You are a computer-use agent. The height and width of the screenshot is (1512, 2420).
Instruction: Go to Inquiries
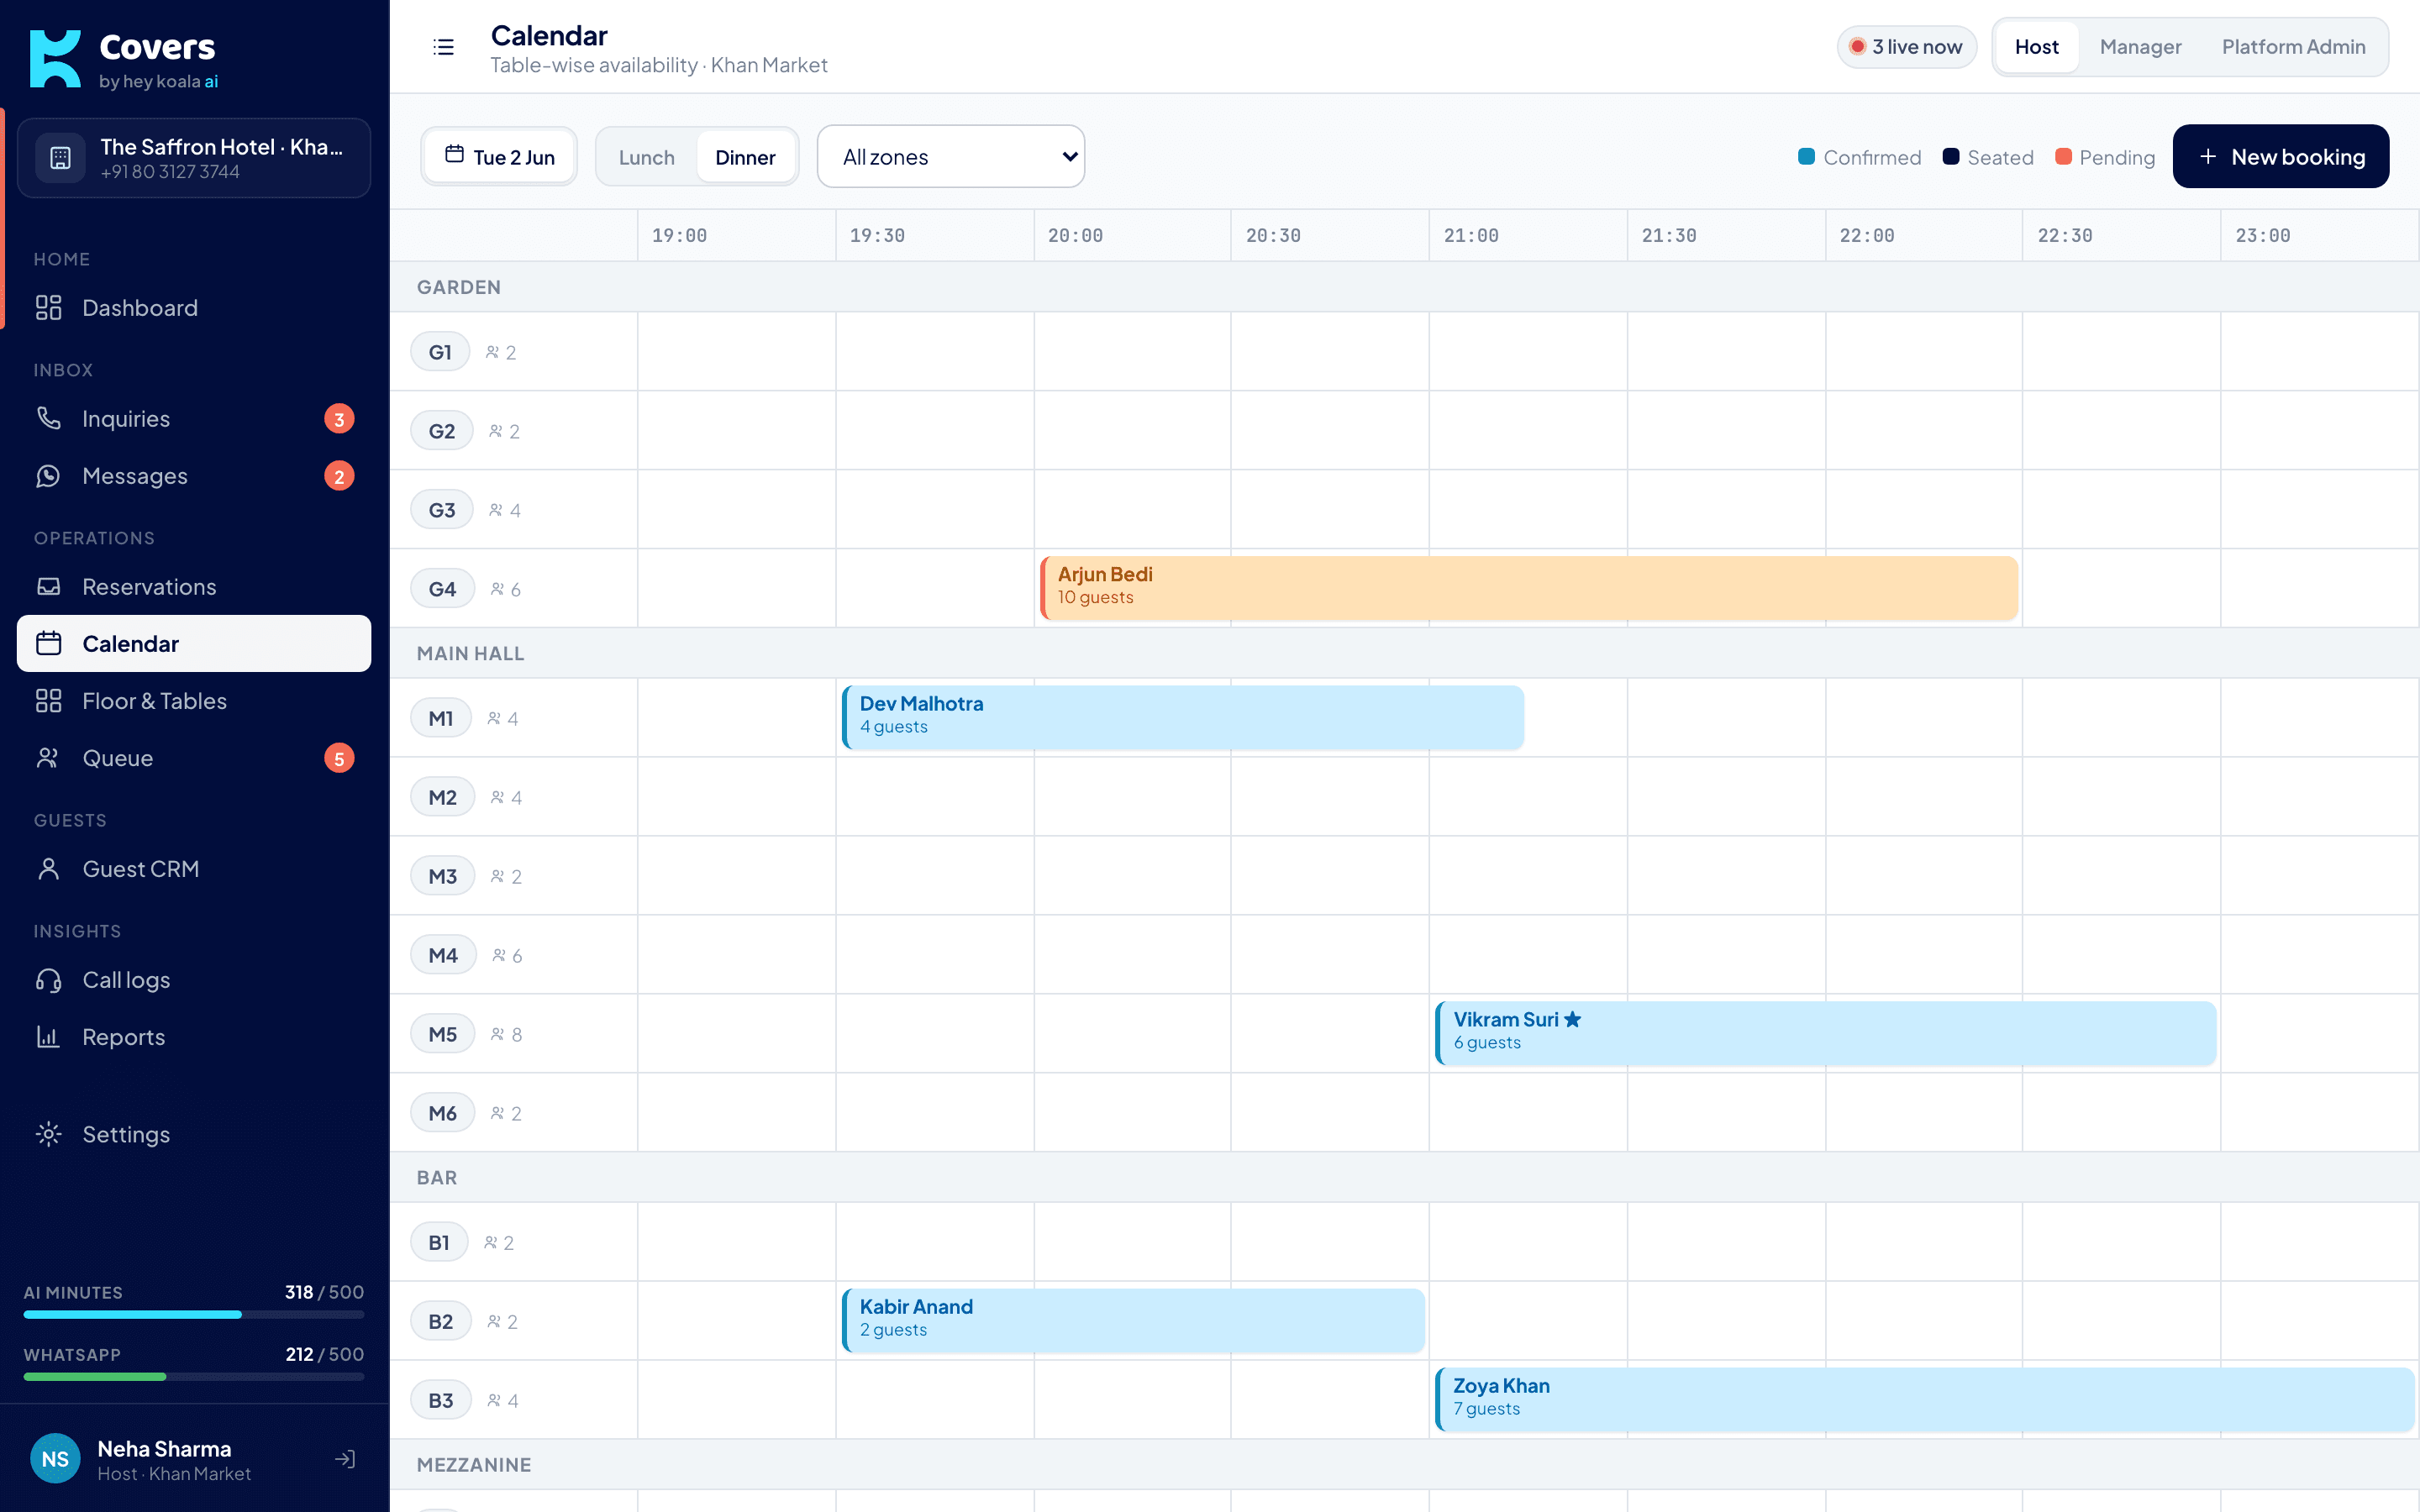(x=194, y=419)
